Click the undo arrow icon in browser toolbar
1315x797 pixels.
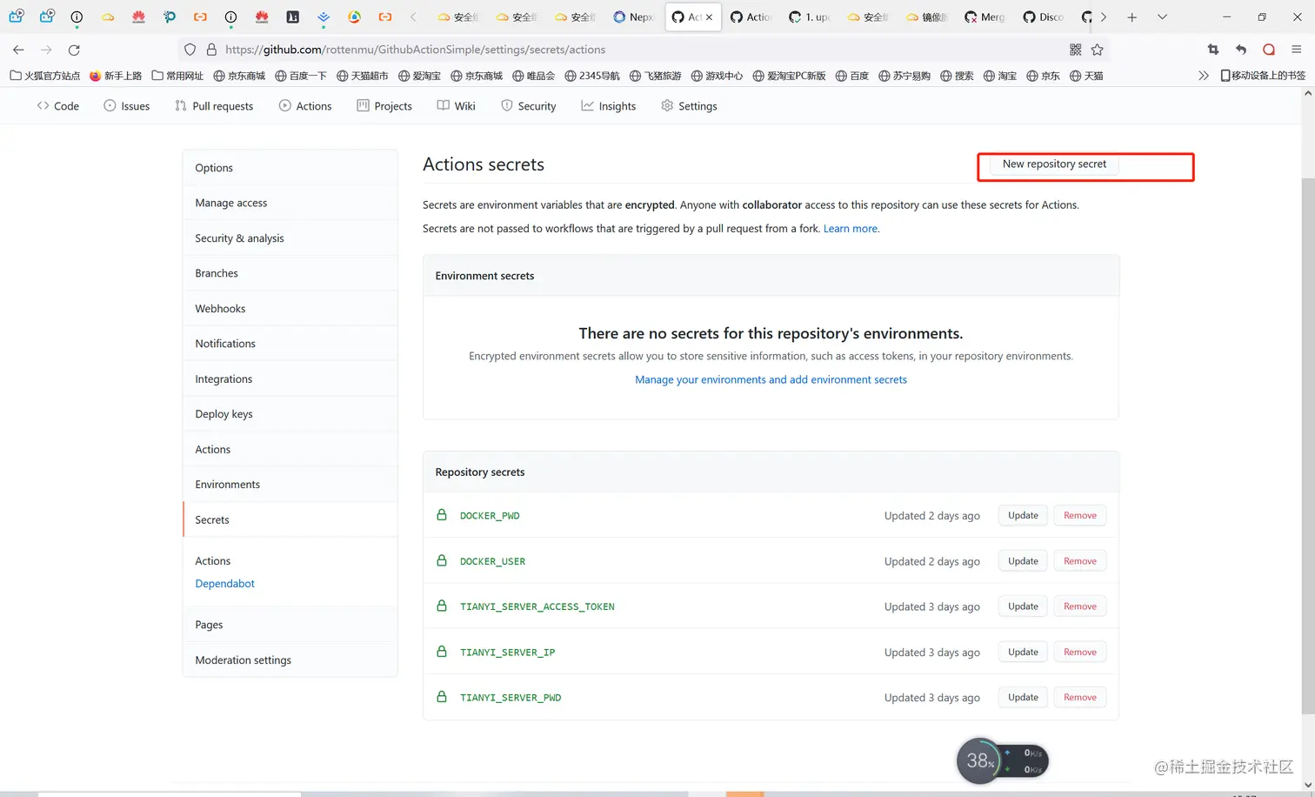point(1241,50)
